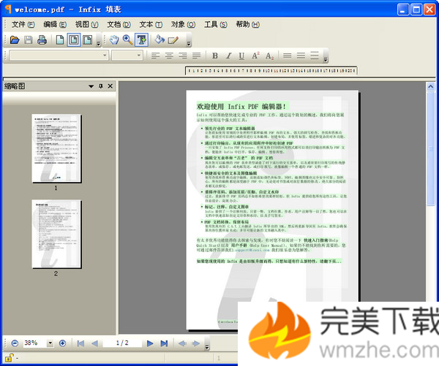439x366 pixels.
Task: Go to the next page
Action: (x=150, y=343)
